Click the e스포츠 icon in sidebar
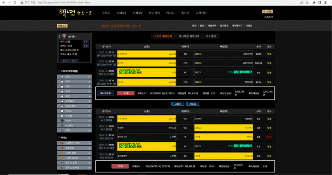This screenshot has width=332, height=175. point(62,125)
